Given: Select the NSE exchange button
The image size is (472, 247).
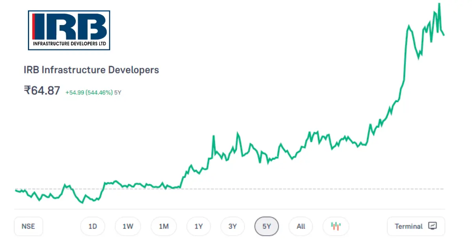Looking at the screenshot, I should pos(28,226).
